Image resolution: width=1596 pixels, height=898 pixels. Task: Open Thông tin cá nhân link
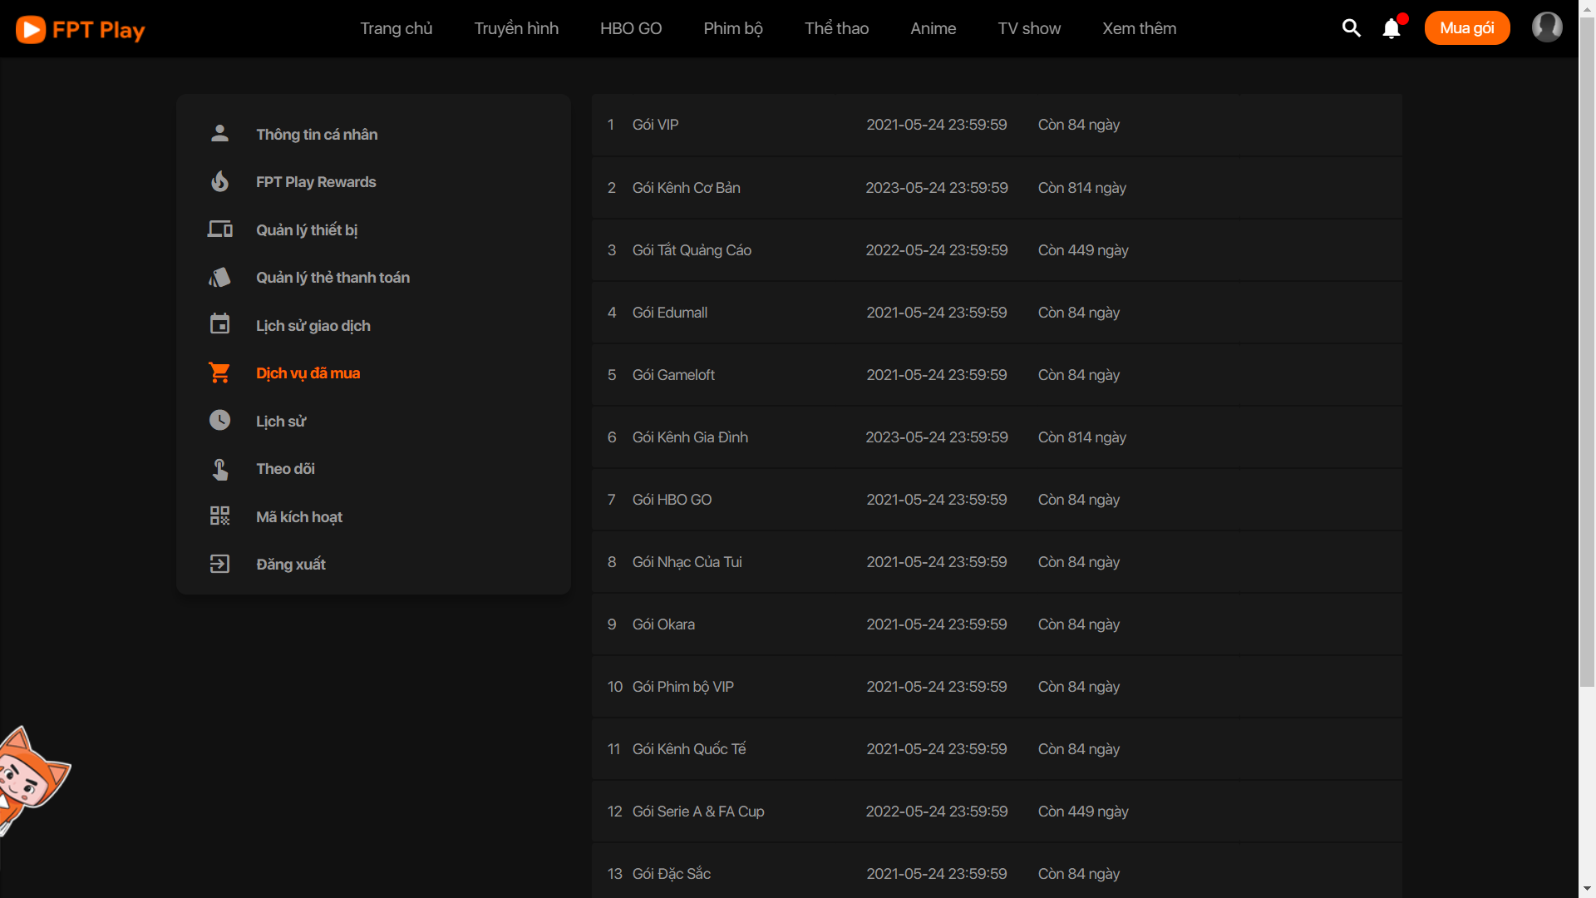317,135
